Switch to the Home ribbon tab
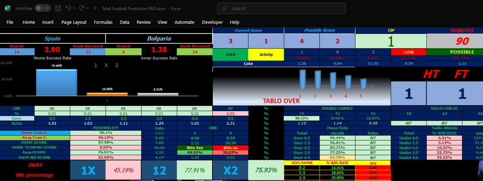483x181 pixels. (x=29, y=22)
